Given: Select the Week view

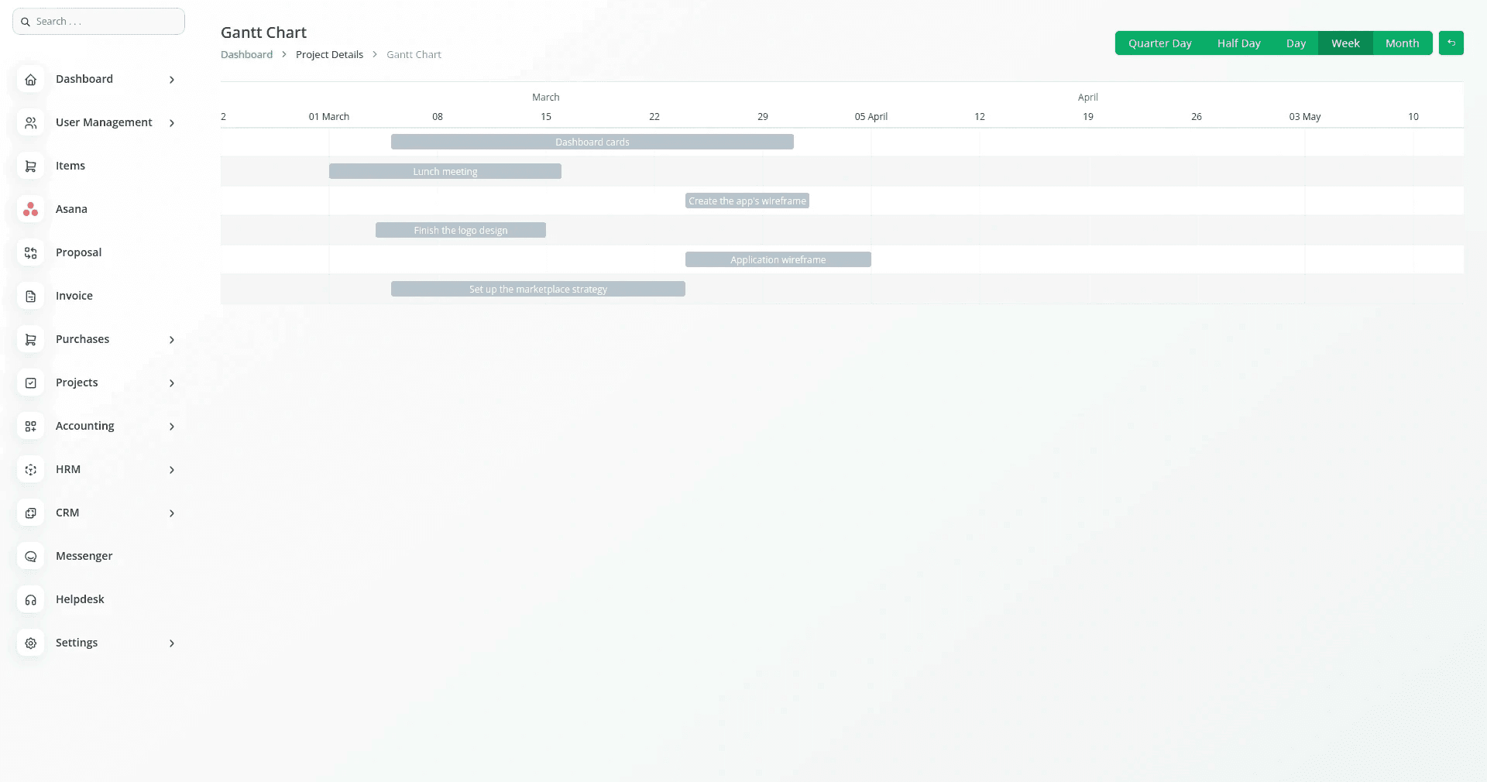Looking at the screenshot, I should point(1345,43).
